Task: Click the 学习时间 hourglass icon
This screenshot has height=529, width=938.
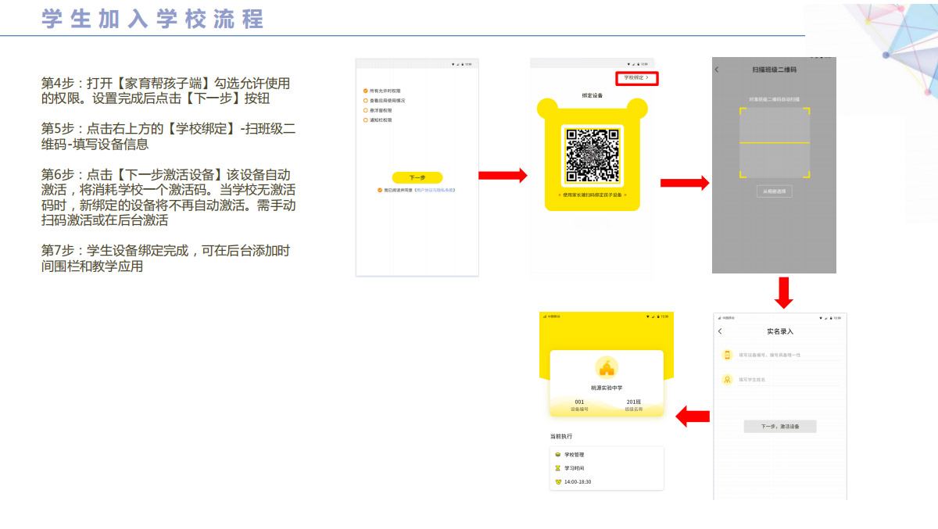Action: [557, 468]
